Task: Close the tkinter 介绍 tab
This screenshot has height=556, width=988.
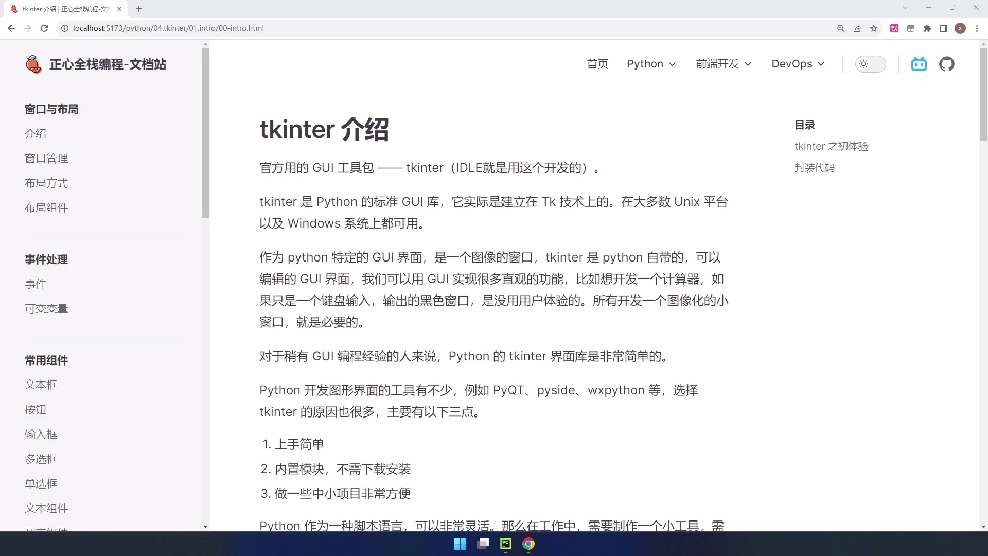Action: pos(119,9)
